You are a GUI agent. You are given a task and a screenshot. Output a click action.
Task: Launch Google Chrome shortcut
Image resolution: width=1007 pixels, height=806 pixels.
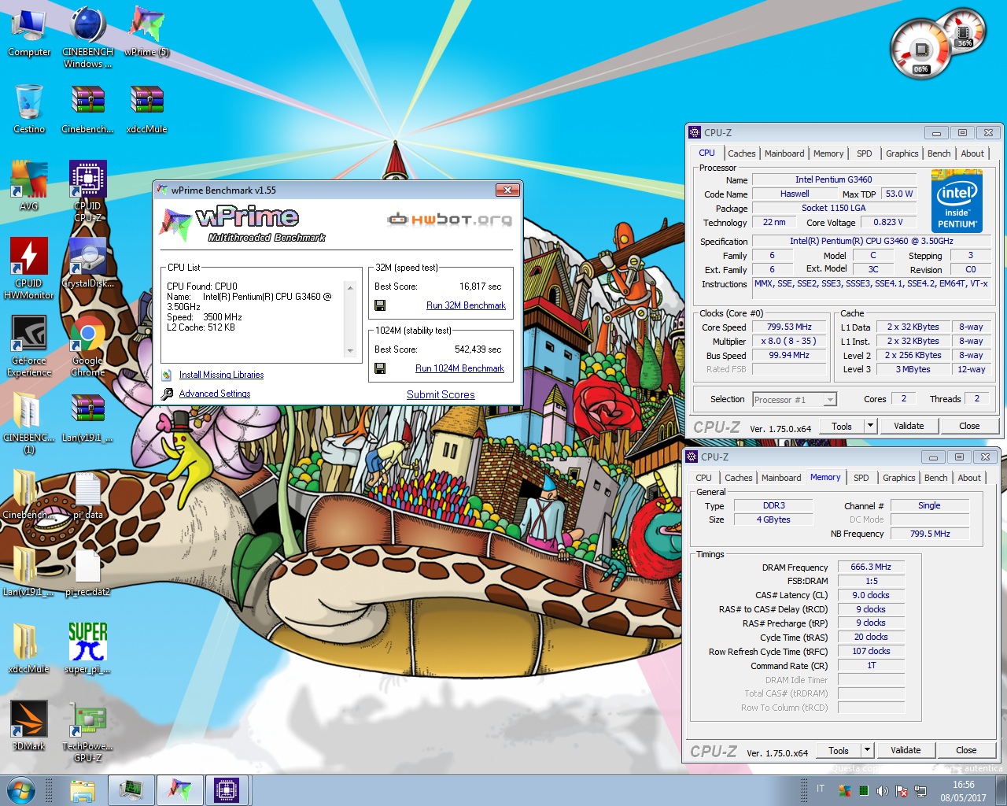pos(87,345)
